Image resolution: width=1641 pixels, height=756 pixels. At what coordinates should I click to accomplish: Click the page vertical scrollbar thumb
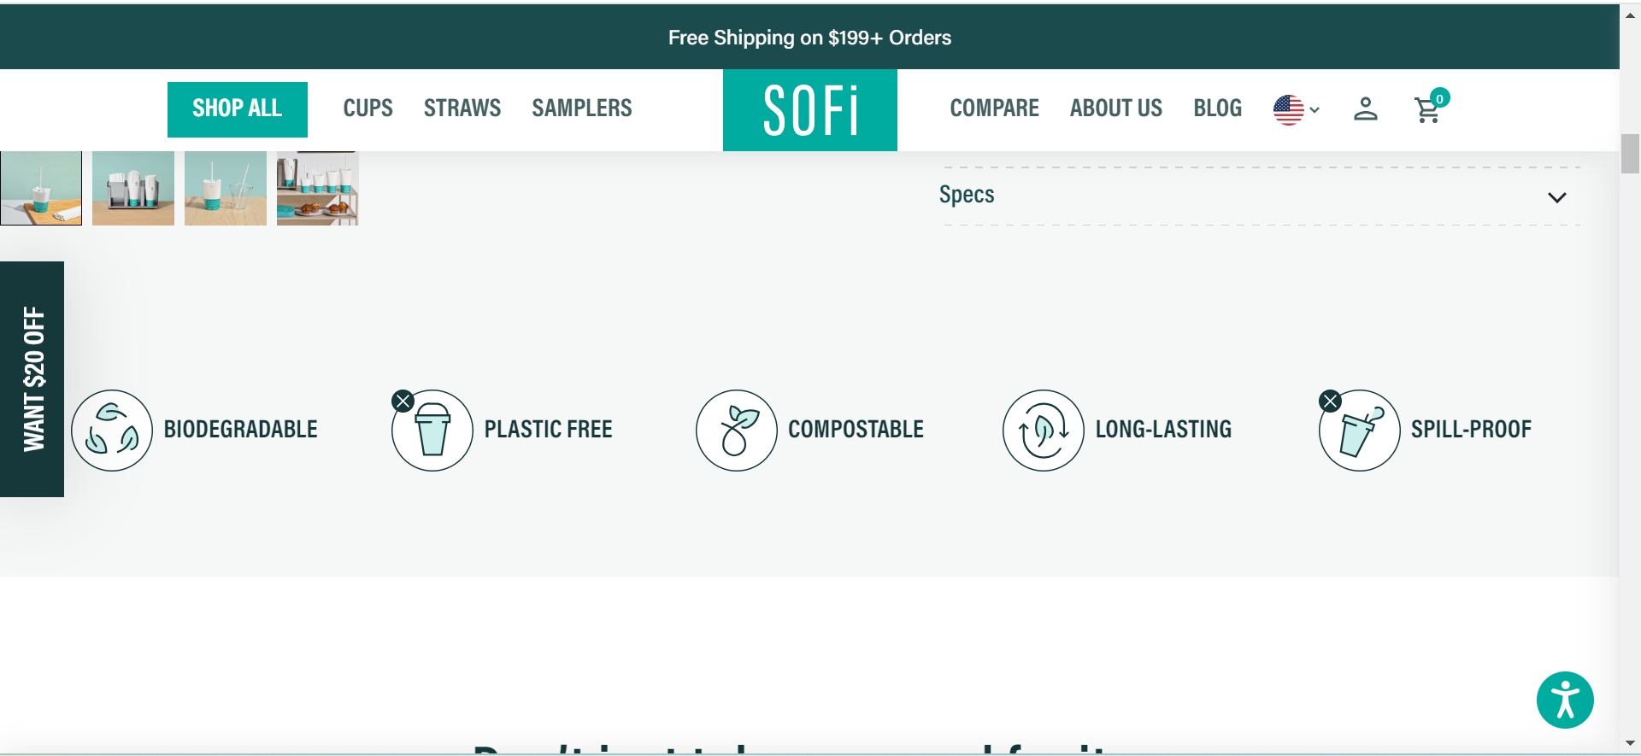(1630, 154)
